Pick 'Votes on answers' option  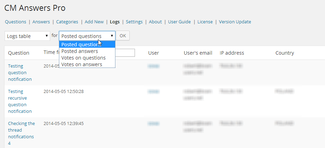82,64
